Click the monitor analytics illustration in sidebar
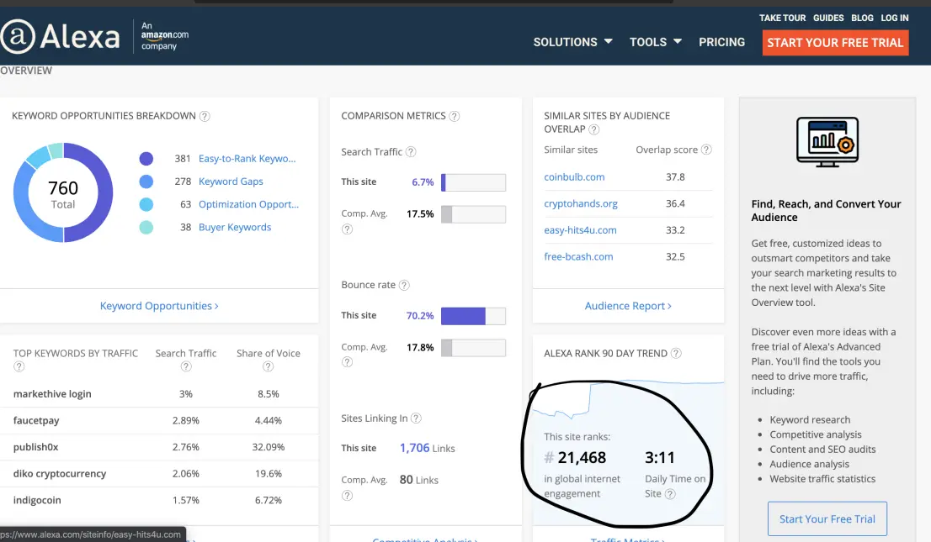The image size is (931, 542). [x=827, y=142]
